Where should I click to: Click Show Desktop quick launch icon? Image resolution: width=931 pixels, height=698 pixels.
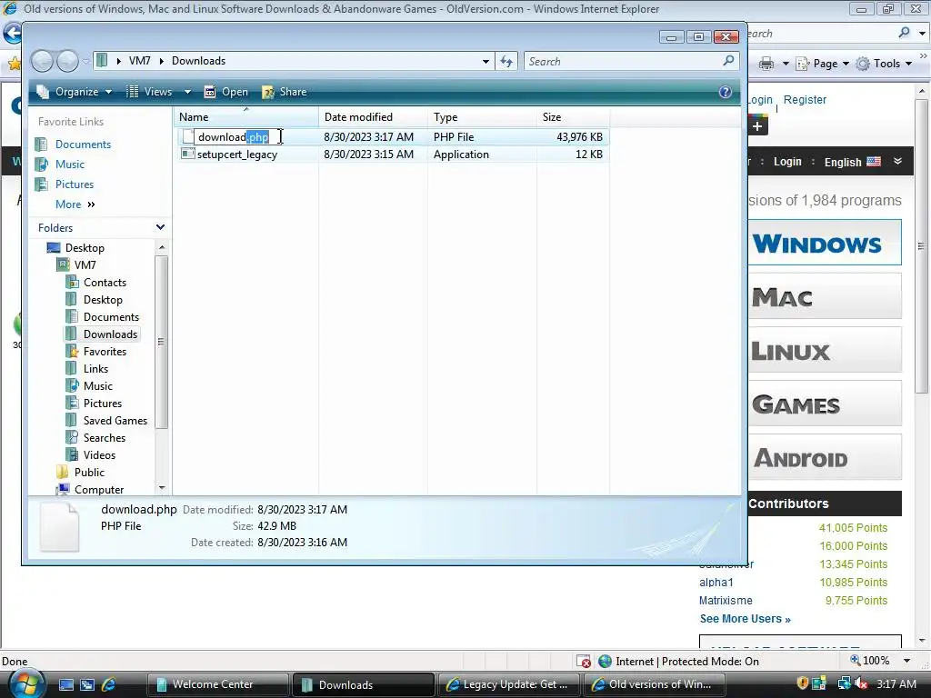tap(65, 684)
